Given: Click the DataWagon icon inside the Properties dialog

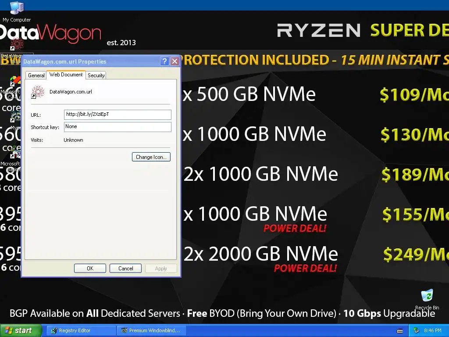Looking at the screenshot, I should [38, 92].
